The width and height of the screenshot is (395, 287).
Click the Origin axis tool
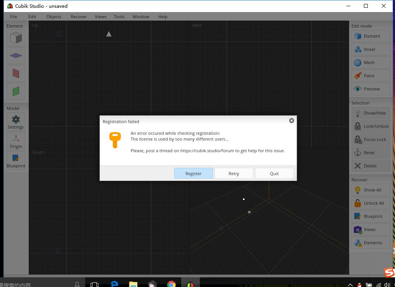[x=16, y=141]
